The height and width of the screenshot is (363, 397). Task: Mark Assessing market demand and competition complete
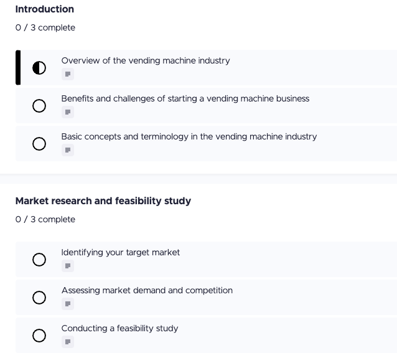pyautogui.click(x=39, y=298)
